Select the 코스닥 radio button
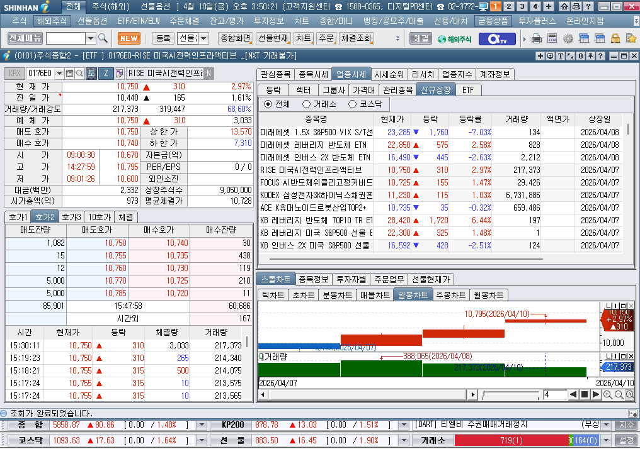Screen dimensions: 640x449 [x=352, y=104]
